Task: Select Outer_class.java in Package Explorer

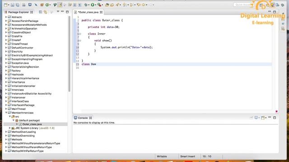Action: pos(32,124)
